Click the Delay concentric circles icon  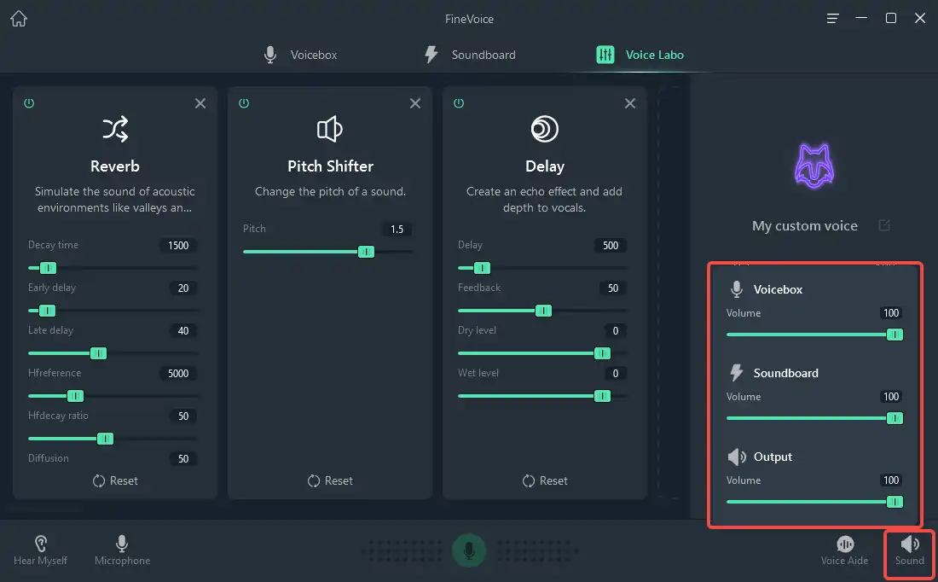(544, 129)
